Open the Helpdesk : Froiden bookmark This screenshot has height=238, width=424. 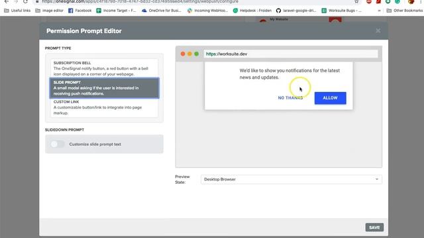point(252,11)
